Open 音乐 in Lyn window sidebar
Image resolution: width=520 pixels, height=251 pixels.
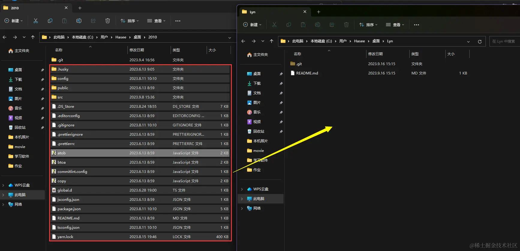(x=254, y=112)
